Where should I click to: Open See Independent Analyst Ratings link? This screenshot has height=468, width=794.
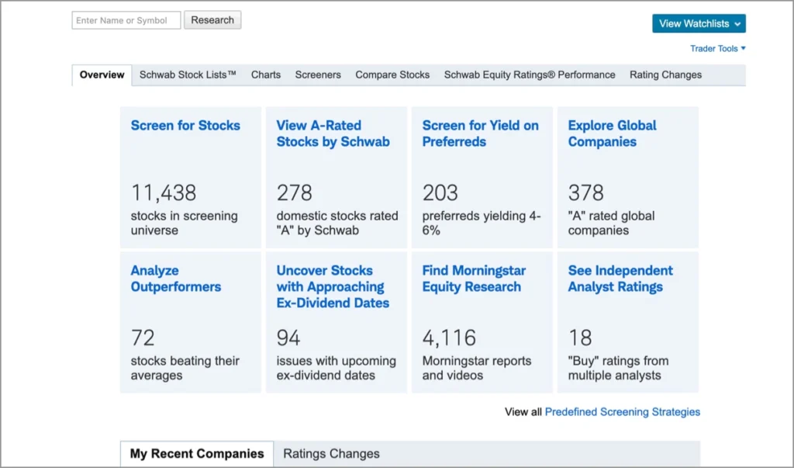click(620, 279)
